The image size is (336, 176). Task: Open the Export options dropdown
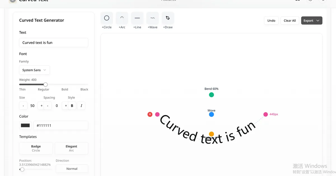pos(312,20)
